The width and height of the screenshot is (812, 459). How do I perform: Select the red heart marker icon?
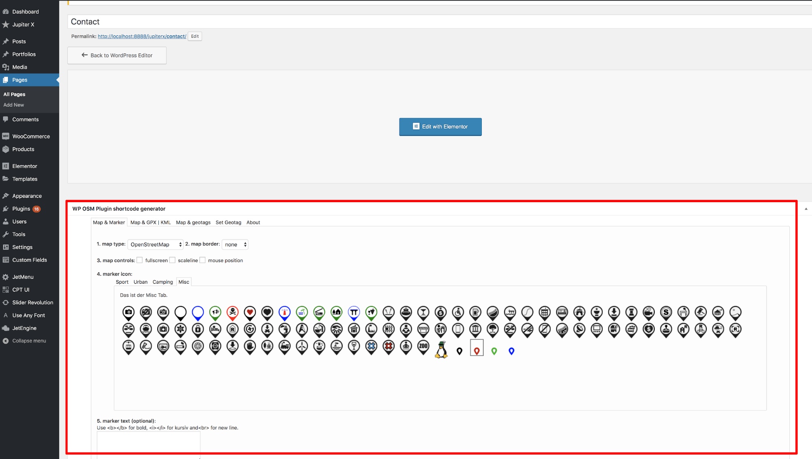tap(250, 312)
